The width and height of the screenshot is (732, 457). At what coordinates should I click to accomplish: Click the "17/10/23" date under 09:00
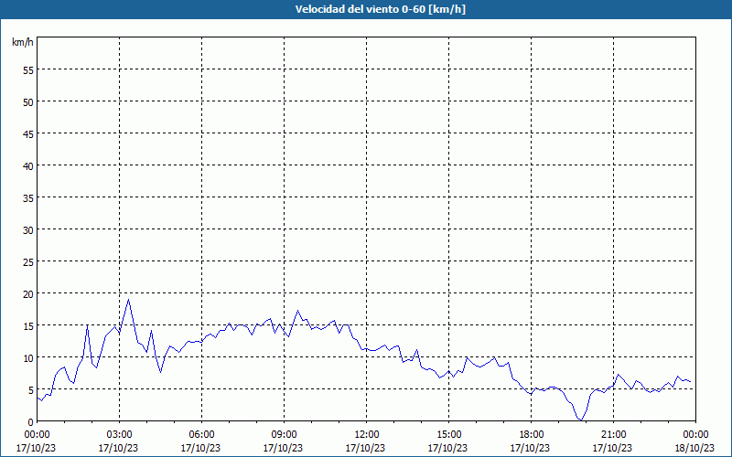(283, 448)
